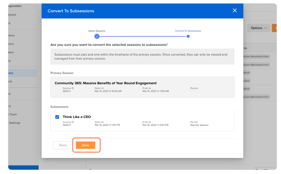
Task: Click the progress line between steps
Action: pos(143,36)
